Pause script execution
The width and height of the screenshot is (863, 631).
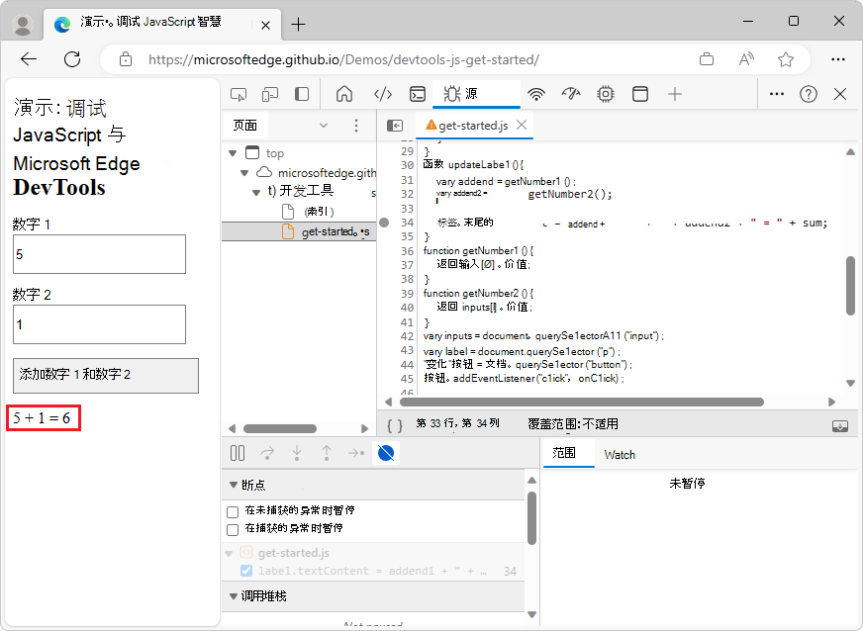pyautogui.click(x=238, y=453)
